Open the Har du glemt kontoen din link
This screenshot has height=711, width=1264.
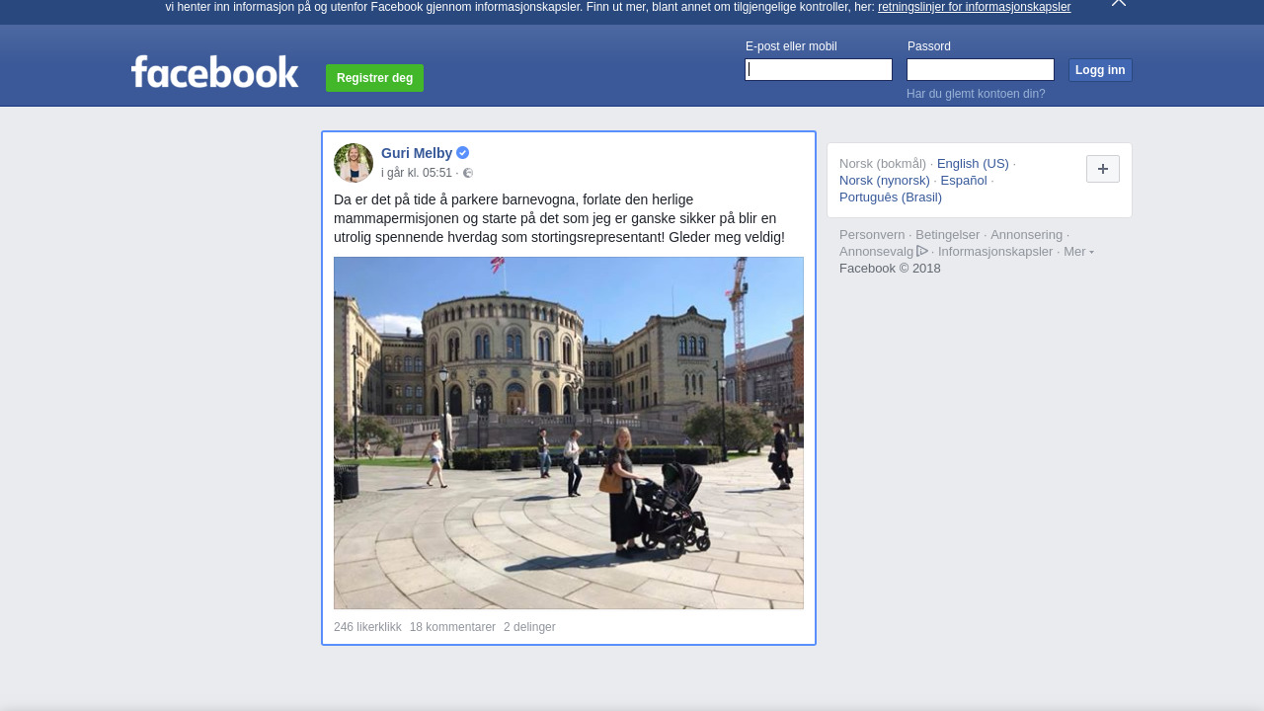tap(976, 94)
